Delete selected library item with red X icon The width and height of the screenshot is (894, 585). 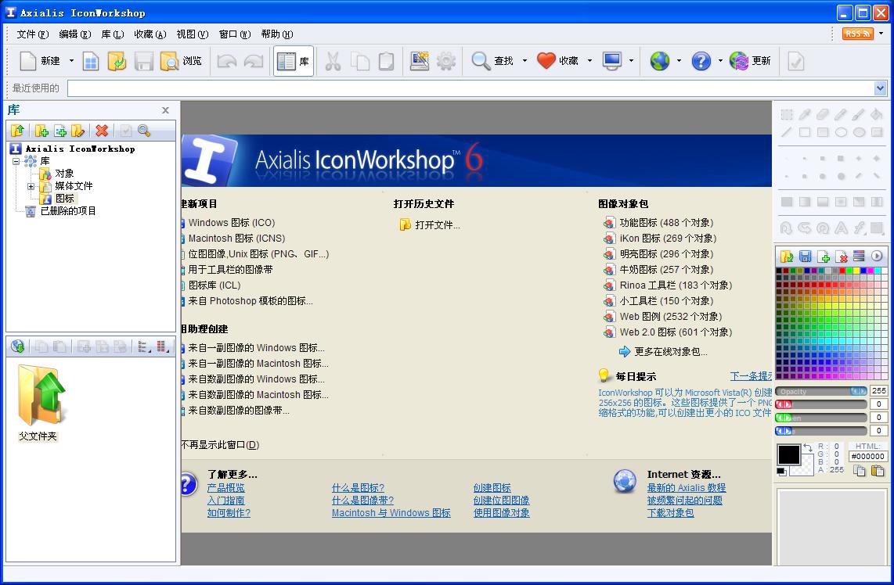coord(100,131)
